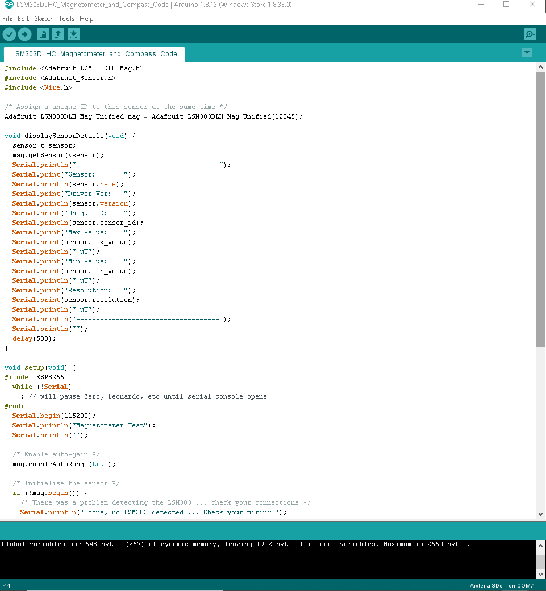
Task: Click the Upload arrow button
Action: coord(25,35)
